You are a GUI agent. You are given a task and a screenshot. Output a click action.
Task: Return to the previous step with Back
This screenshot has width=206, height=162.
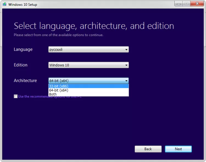tap(148, 149)
